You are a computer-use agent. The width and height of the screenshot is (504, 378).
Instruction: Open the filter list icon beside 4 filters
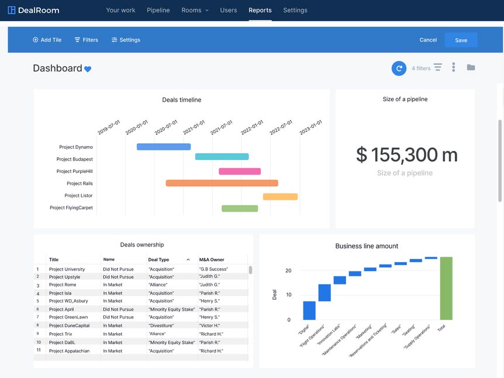pos(438,67)
